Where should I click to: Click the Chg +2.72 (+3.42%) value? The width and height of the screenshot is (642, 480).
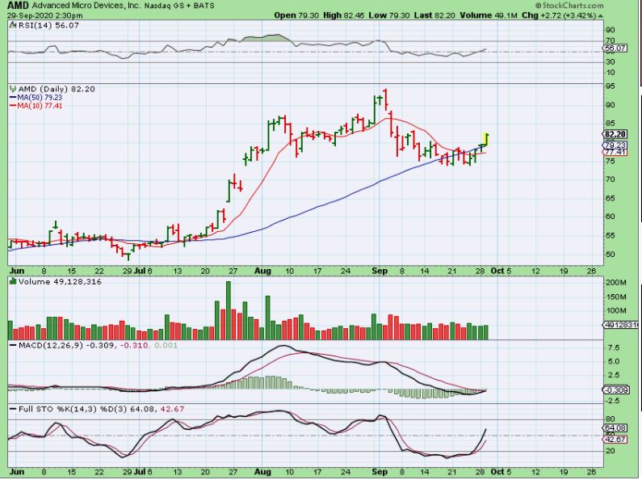coord(559,15)
